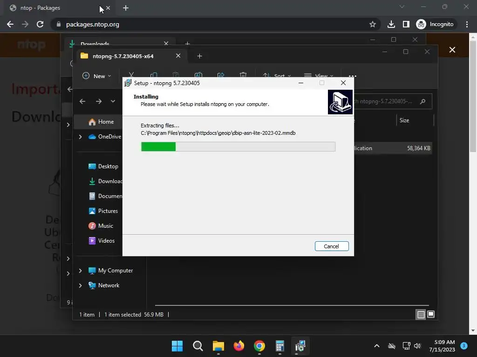
Task: Click the Paste icon in Explorer toolbar
Action: pos(176,75)
